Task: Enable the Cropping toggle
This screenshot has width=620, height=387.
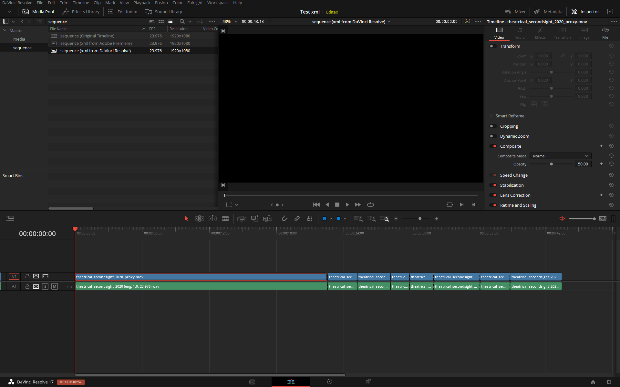Action: (x=493, y=126)
